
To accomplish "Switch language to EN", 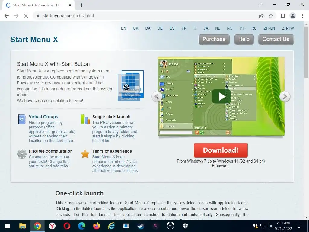I will click(x=123, y=28).
